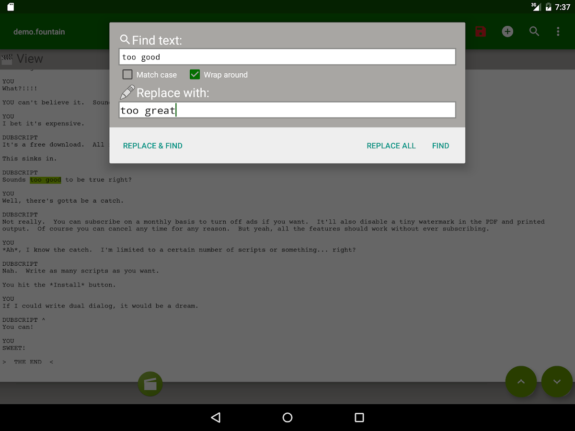
Task: Click the 'What?!!!!' dialogue line
Action: pos(20,89)
